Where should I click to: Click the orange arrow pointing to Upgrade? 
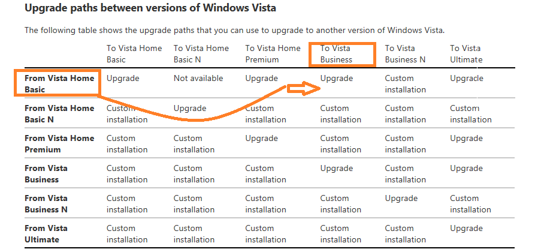(x=303, y=89)
